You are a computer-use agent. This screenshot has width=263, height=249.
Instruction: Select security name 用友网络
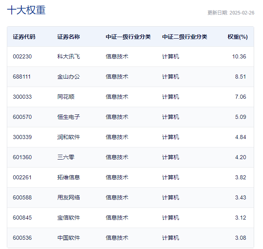point(68,197)
